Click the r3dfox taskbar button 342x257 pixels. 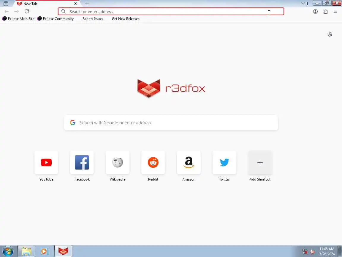click(63, 251)
